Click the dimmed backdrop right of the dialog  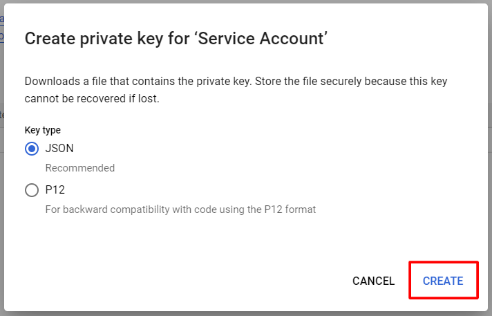pos(490,157)
